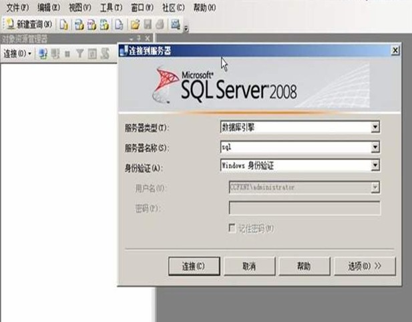Click the Connect to Server dialog title icon
412x322 pixels.
click(x=124, y=51)
